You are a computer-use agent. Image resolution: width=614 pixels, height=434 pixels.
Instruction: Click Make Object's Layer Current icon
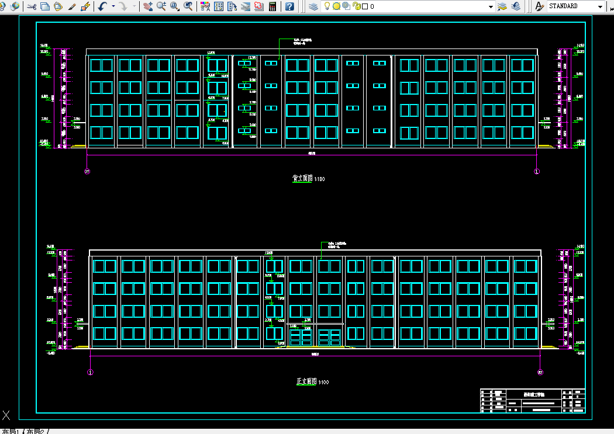[502, 6]
